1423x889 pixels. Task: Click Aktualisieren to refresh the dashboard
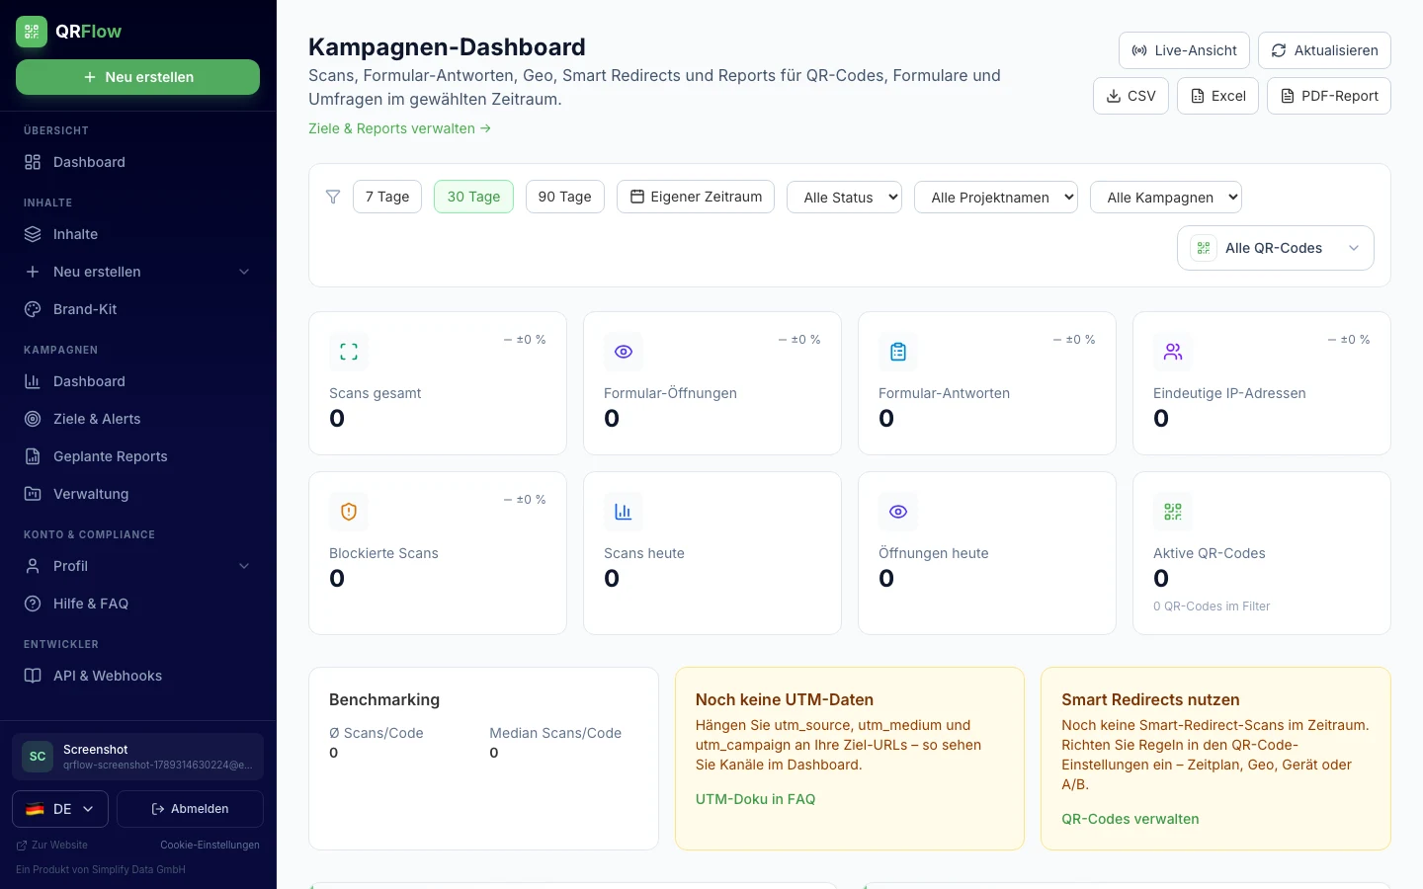[x=1324, y=50]
